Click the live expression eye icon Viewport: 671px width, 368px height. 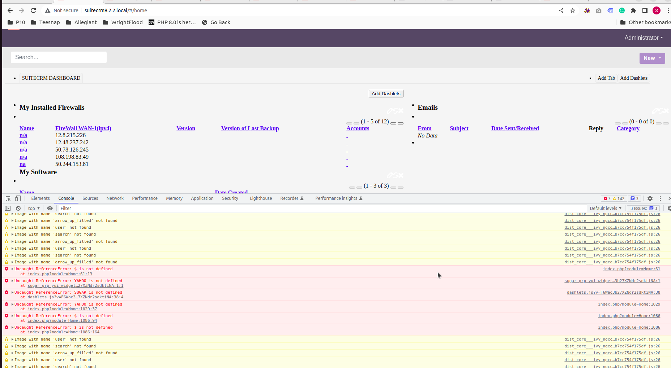50,208
